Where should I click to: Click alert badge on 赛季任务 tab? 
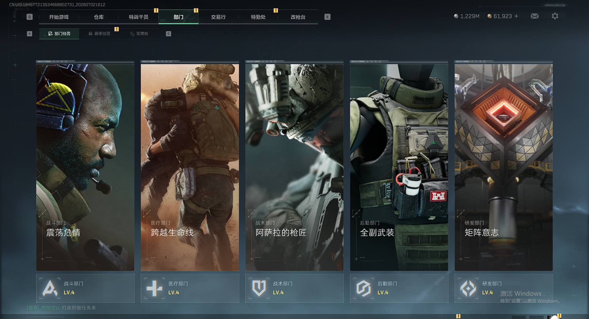click(x=117, y=29)
